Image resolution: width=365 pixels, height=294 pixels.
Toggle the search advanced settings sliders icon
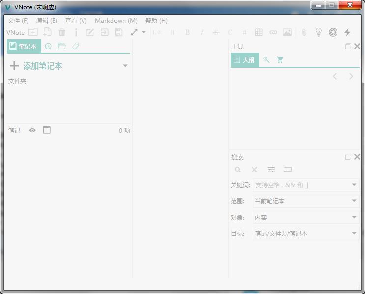pyautogui.click(x=271, y=170)
